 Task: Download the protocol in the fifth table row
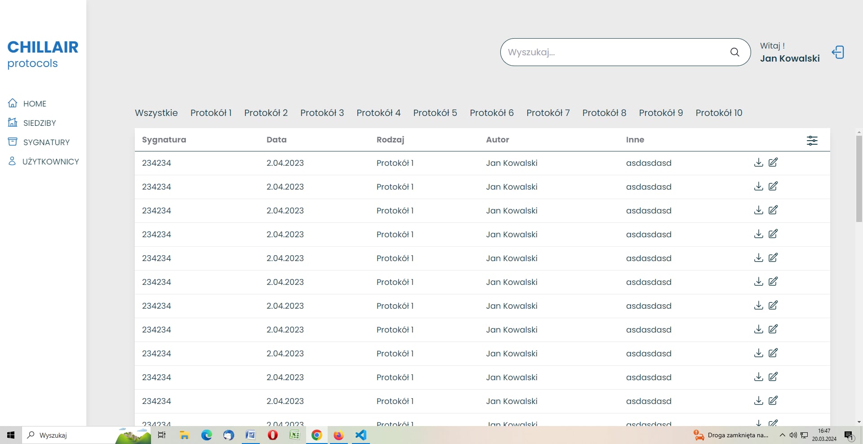pyautogui.click(x=759, y=258)
